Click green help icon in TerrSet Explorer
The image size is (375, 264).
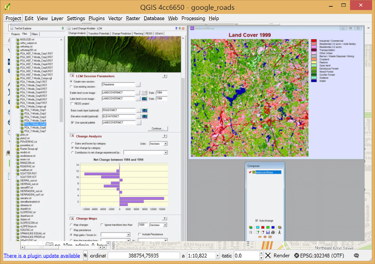click(63, 28)
